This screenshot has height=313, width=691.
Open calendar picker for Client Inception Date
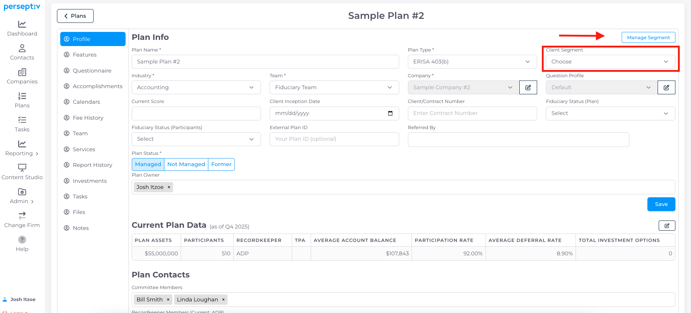tap(390, 113)
